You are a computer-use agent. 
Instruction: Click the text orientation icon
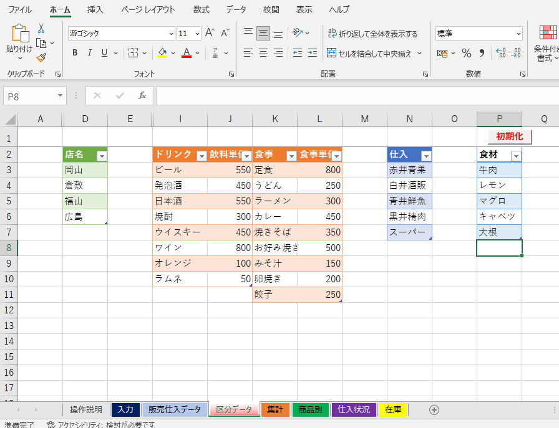point(298,33)
